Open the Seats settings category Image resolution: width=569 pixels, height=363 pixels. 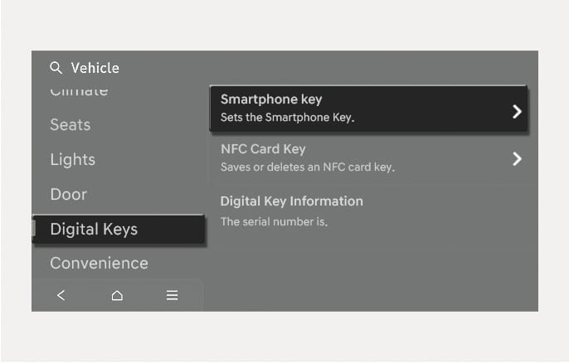[x=71, y=125]
